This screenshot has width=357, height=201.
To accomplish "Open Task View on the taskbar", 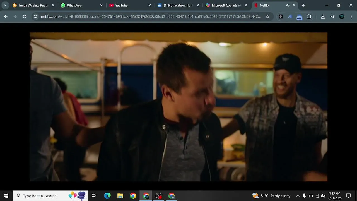I will (x=94, y=196).
